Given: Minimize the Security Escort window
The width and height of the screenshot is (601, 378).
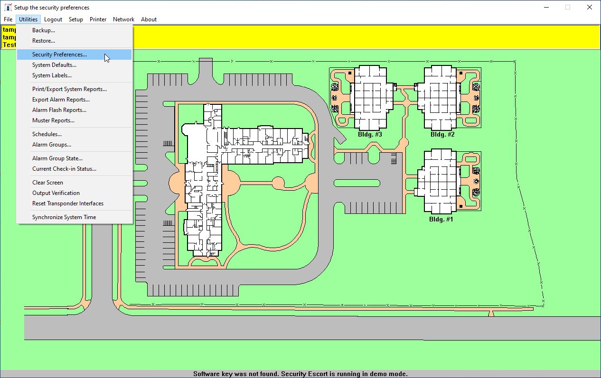Looking at the screenshot, I should coord(546,7).
